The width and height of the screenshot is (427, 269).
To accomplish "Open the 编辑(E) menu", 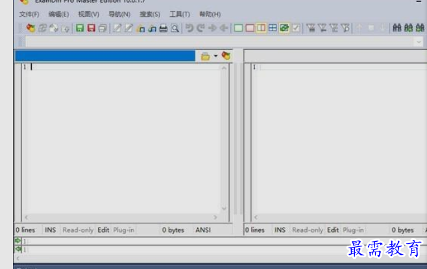I will tap(58, 14).
